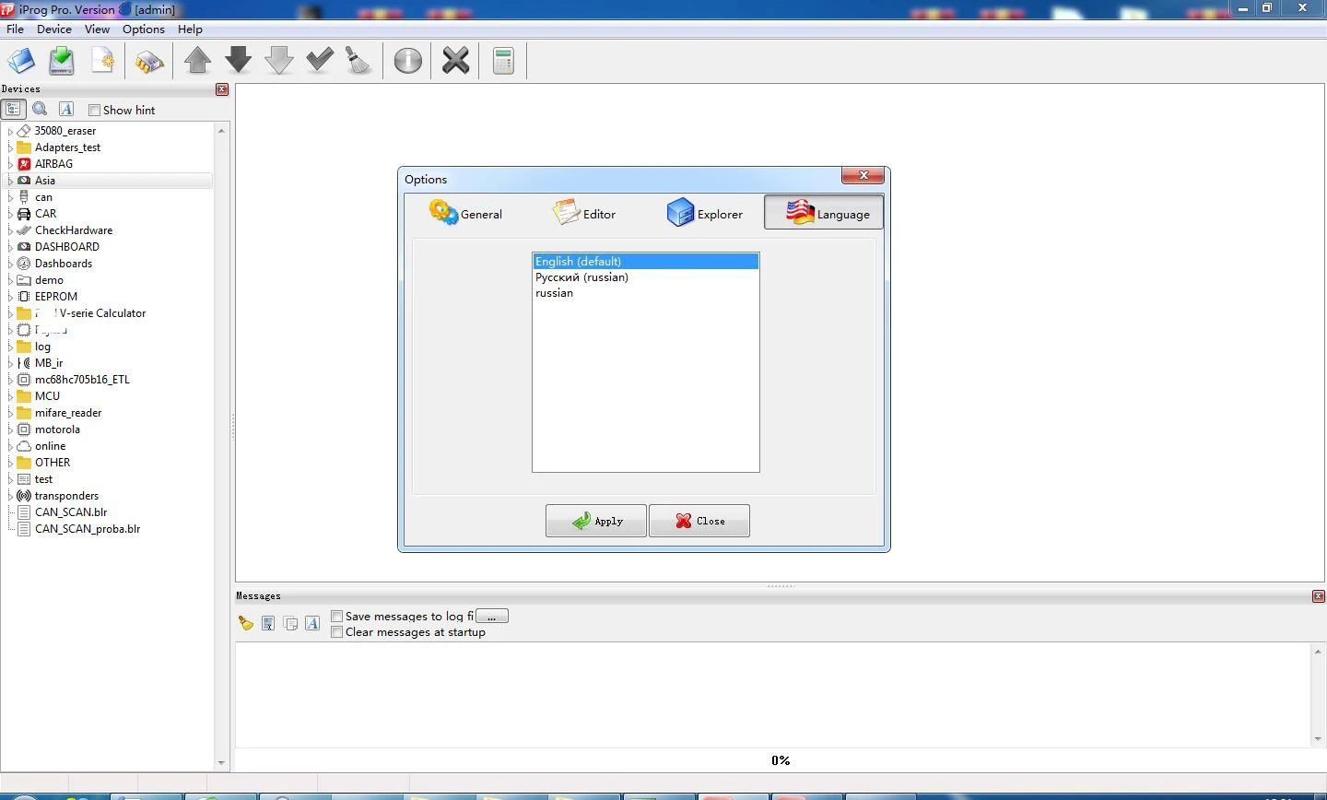Click the save messages icon in Messages panel
The width and height of the screenshot is (1327, 800).
click(x=268, y=623)
